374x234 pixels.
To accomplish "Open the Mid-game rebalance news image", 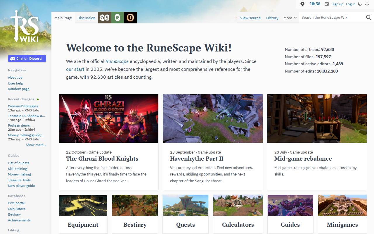I will tap(317, 118).
